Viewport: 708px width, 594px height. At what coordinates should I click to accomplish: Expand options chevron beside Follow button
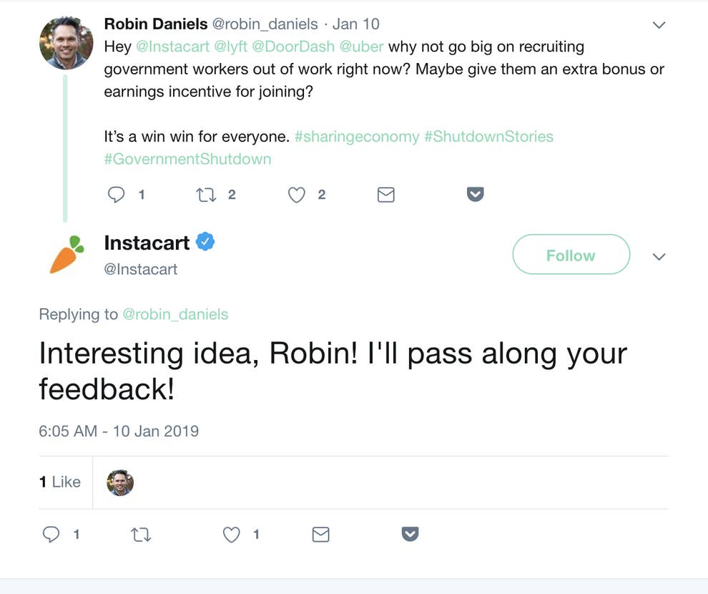[x=659, y=256]
